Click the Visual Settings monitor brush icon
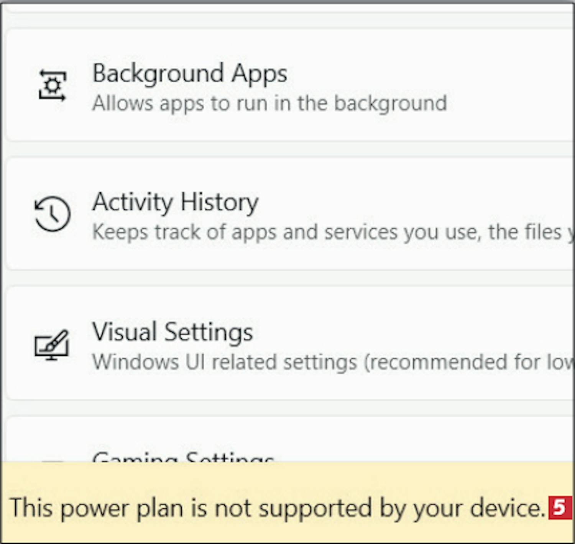575x544 pixels. (52, 345)
